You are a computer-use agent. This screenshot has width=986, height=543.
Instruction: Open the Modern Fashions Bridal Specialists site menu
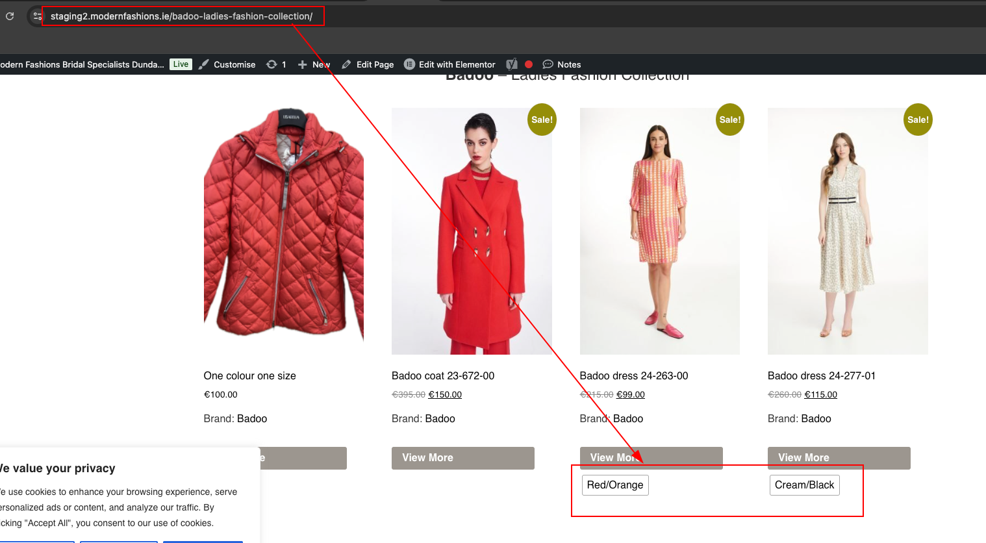pos(82,64)
